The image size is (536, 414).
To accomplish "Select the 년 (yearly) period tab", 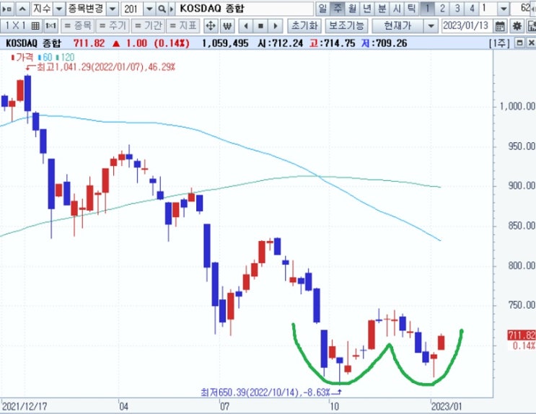I will (367, 9).
